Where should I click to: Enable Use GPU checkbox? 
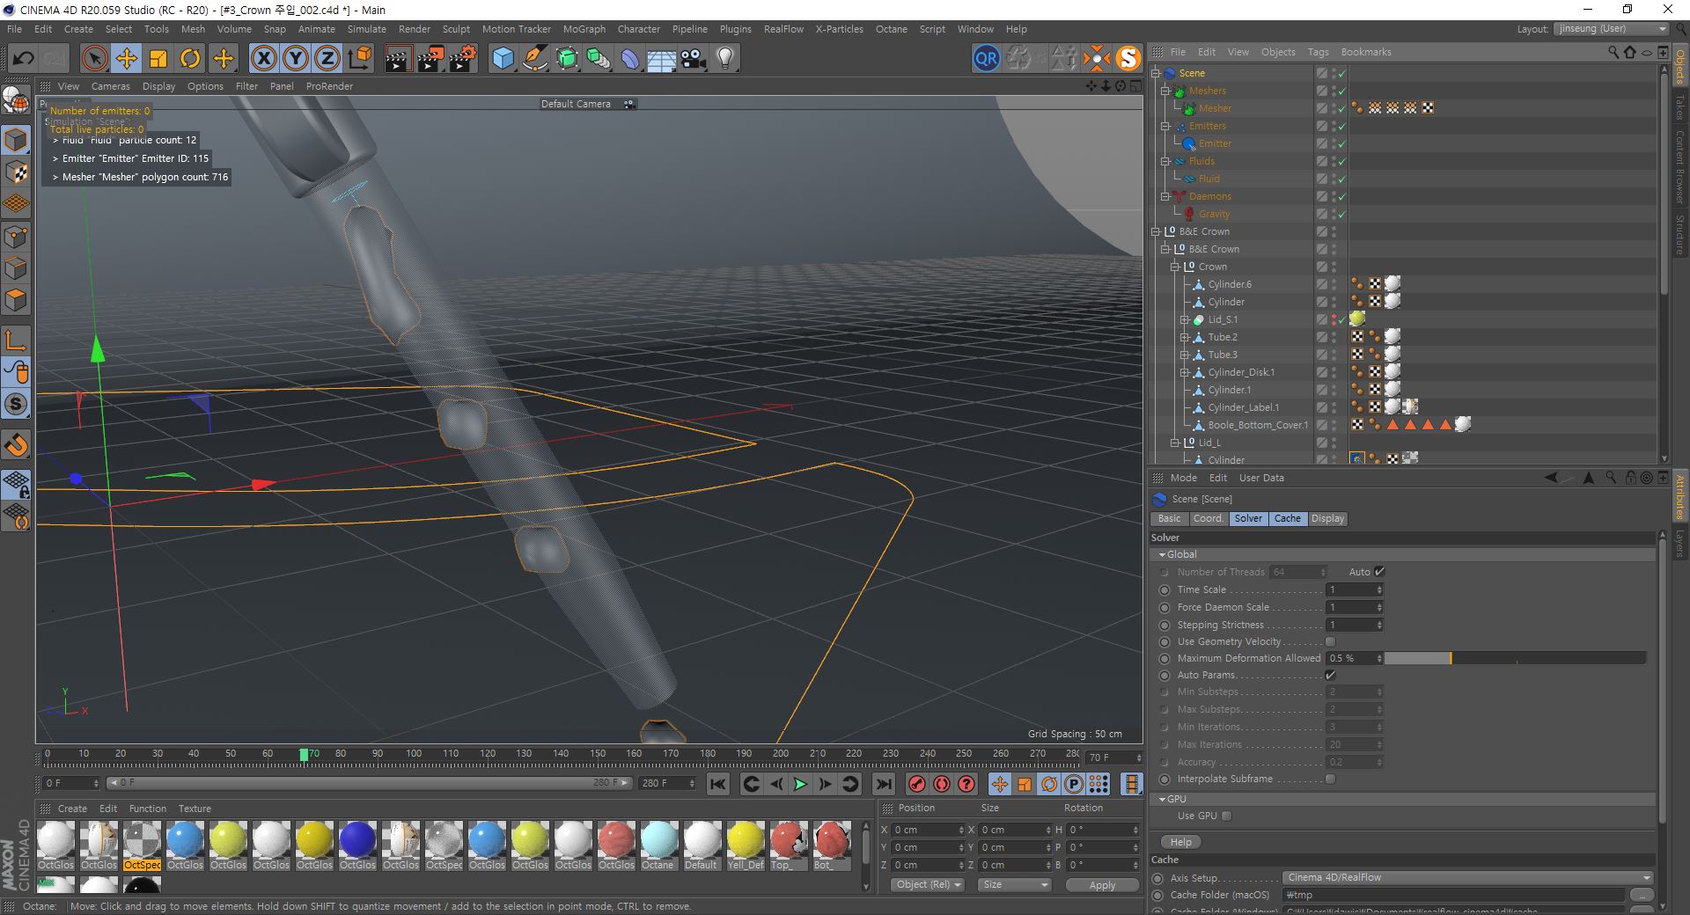1226,816
